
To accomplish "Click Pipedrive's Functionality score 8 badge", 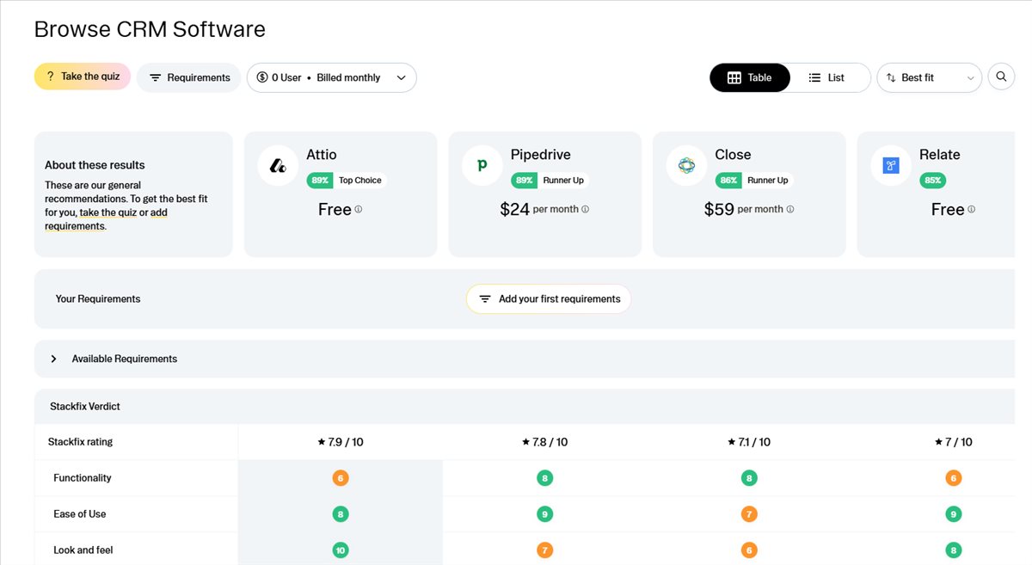I will click(x=544, y=478).
